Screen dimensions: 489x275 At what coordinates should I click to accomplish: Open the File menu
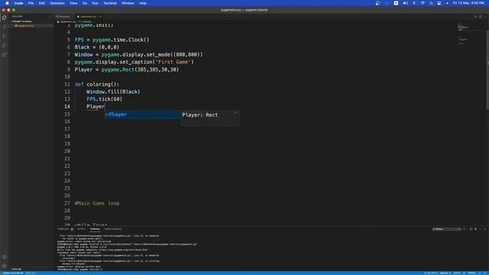[x=31, y=3]
